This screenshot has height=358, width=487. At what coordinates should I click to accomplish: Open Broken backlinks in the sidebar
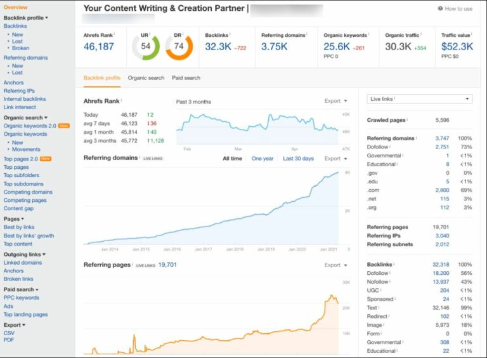click(x=20, y=48)
